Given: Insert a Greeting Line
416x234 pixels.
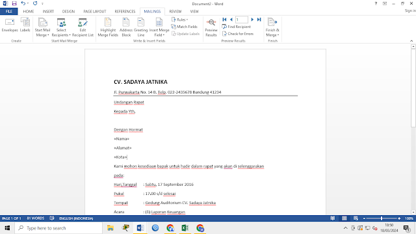Looking at the screenshot, I should (140, 27).
